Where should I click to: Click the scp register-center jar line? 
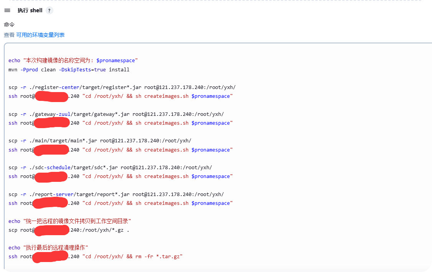tap(122, 87)
